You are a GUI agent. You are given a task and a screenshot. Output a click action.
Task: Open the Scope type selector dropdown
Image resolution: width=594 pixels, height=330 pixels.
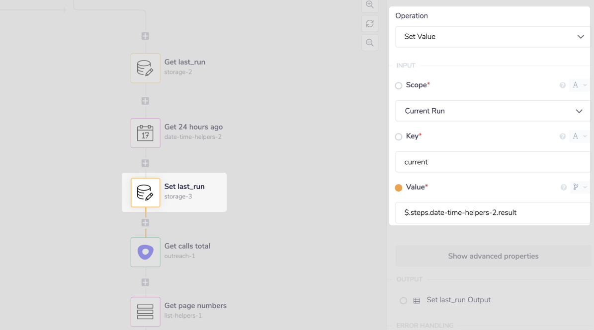tap(579, 85)
